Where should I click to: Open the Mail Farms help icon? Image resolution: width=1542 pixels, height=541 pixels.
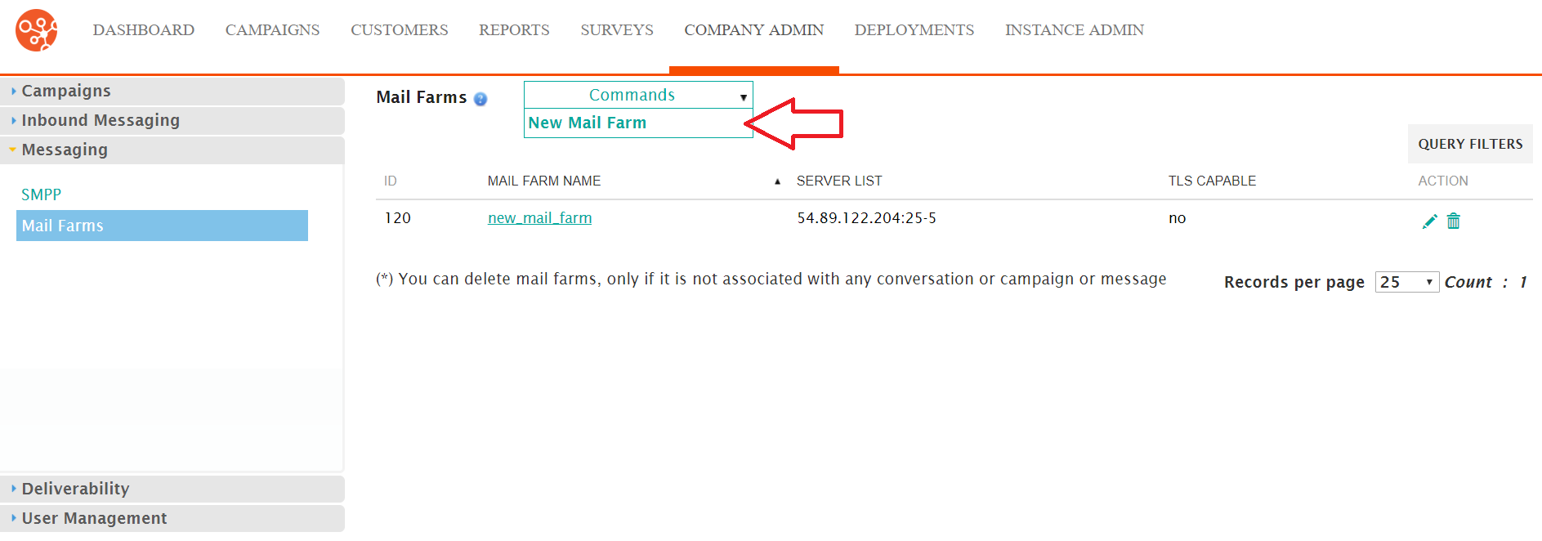(x=480, y=99)
